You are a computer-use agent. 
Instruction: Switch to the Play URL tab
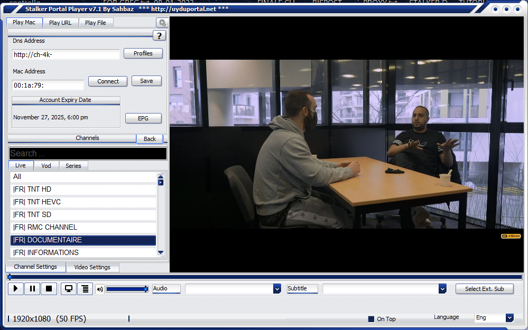point(60,23)
